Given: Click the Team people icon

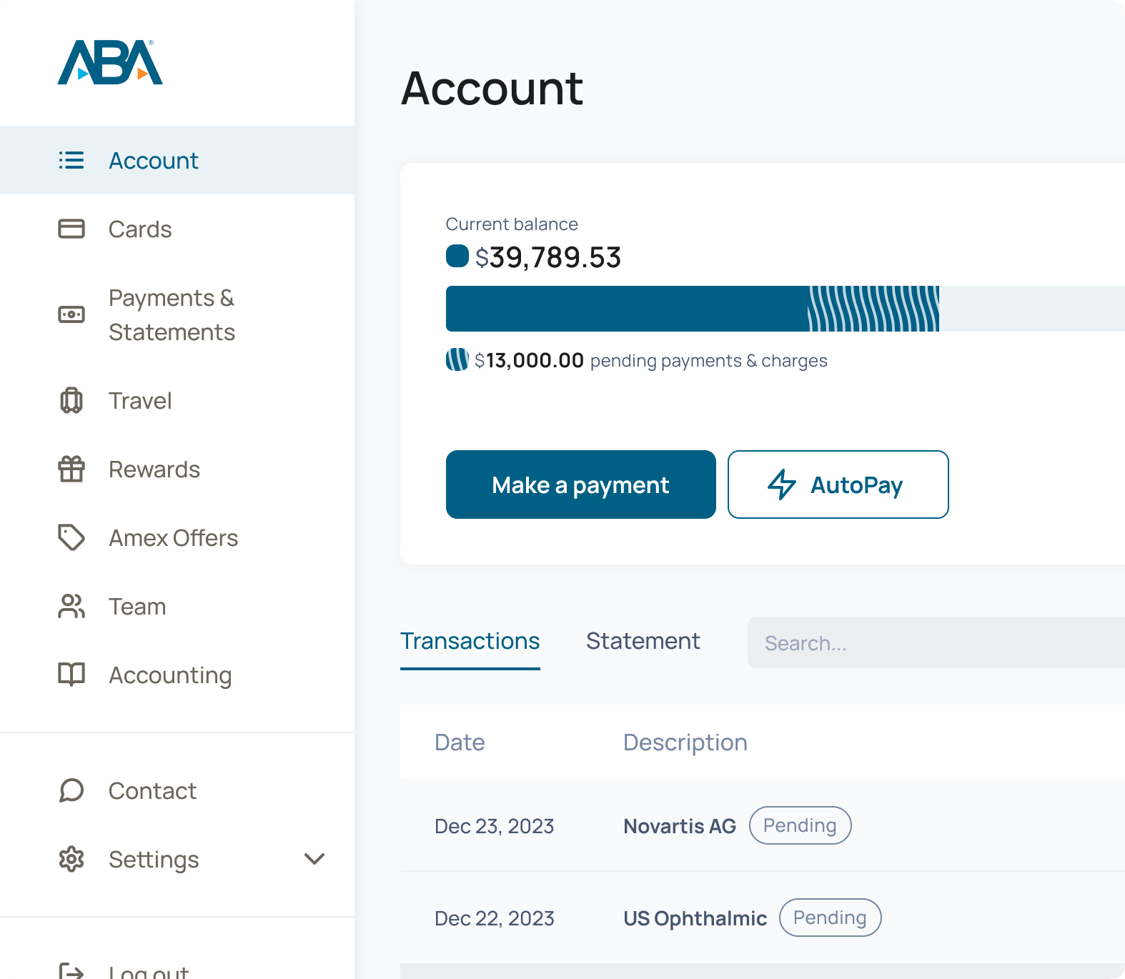Looking at the screenshot, I should point(71,606).
